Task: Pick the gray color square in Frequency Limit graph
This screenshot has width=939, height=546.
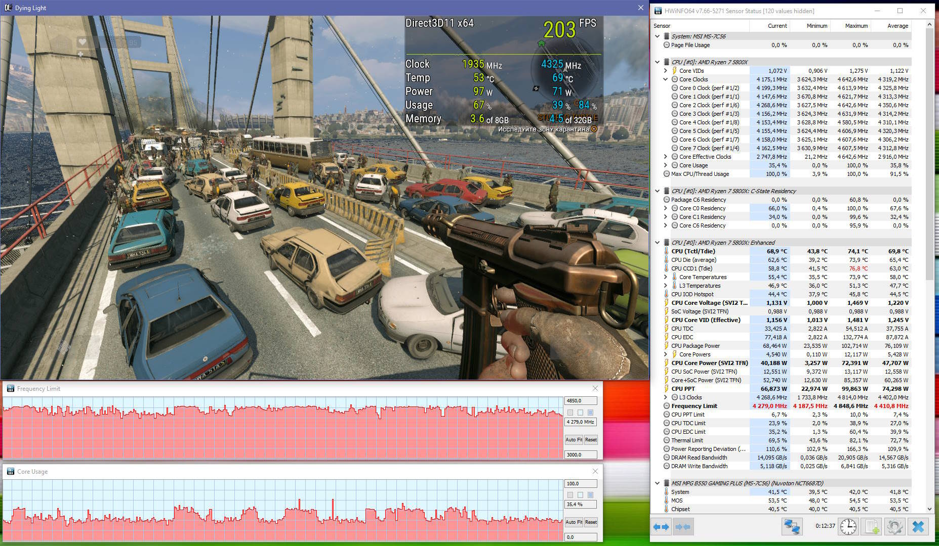Action: 570,413
